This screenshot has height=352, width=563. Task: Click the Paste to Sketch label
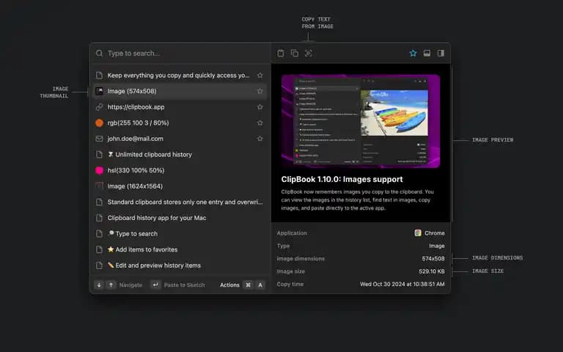pyautogui.click(x=184, y=285)
